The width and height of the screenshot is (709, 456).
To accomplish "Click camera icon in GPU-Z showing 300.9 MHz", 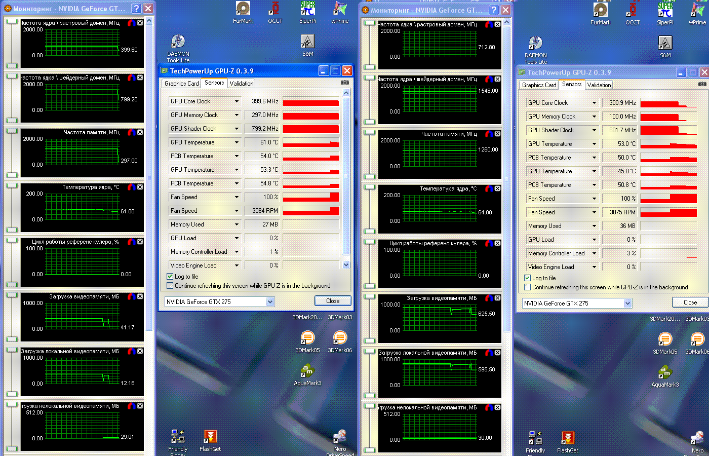I will (x=702, y=84).
